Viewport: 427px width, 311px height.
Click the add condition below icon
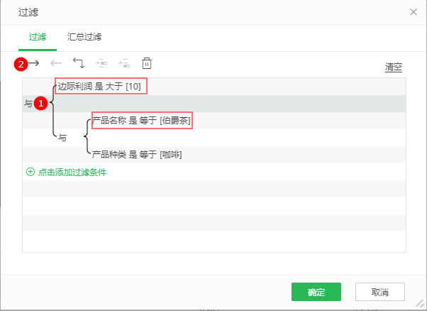124,63
